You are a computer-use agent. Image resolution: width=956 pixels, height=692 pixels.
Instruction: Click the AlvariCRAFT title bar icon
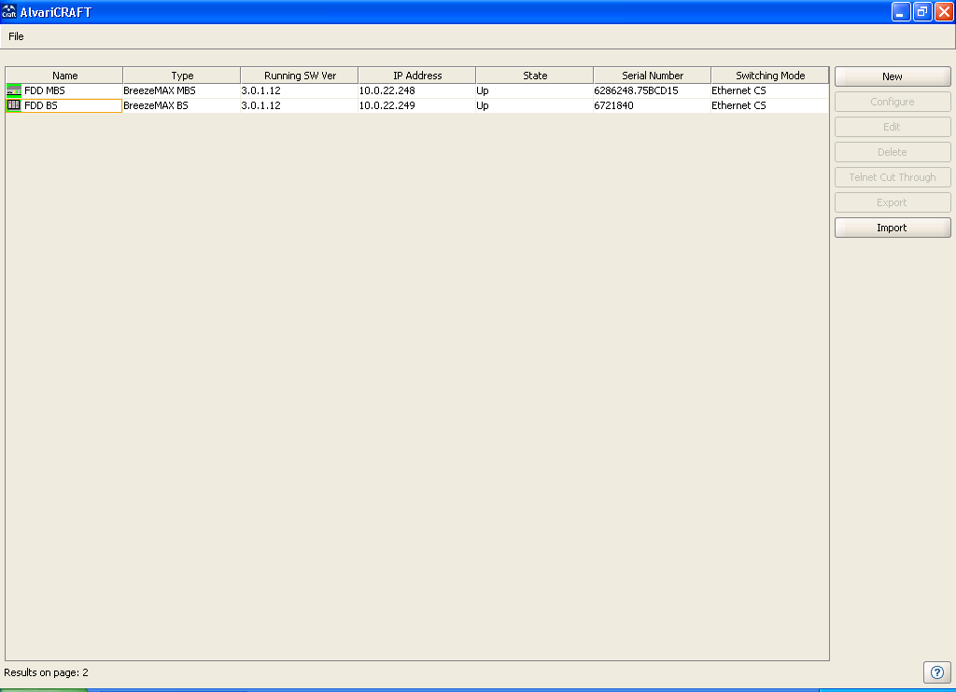(9, 12)
